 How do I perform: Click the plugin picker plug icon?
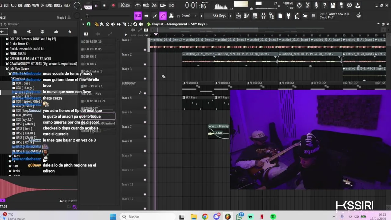tap(288, 16)
